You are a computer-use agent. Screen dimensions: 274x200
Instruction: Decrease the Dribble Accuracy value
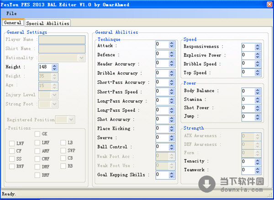pyautogui.click(x=172, y=74)
